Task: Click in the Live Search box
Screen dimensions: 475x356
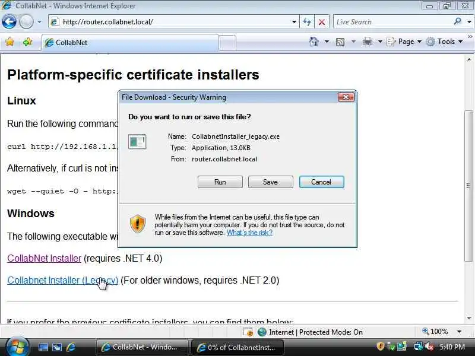Action: [x=392, y=22]
